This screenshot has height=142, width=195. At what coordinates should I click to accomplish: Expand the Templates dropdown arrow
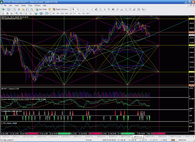point(48,13)
